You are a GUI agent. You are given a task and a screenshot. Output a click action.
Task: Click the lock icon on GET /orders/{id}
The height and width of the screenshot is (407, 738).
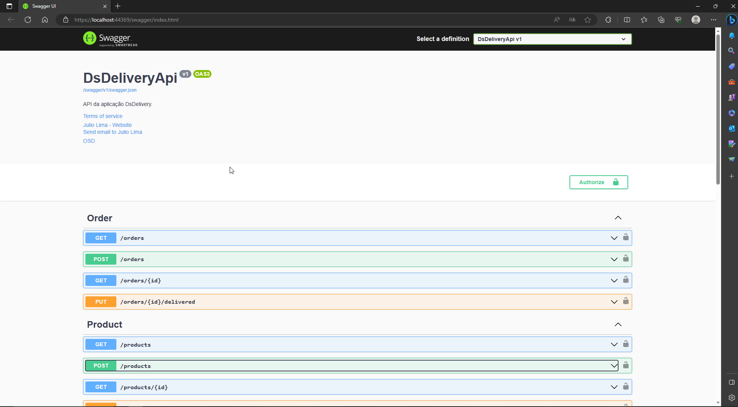[x=626, y=280]
